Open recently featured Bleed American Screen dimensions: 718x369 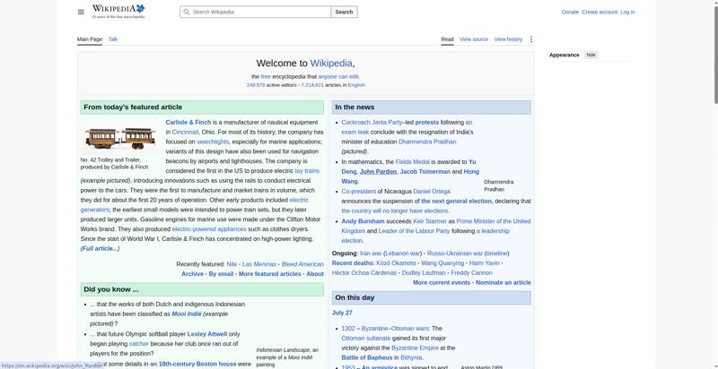tap(302, 264)
